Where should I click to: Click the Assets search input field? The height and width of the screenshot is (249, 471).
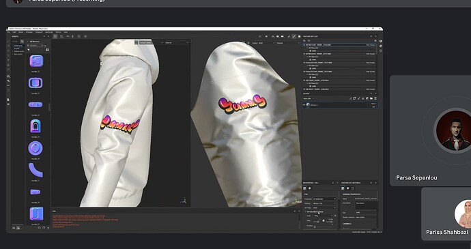point(37,45)
